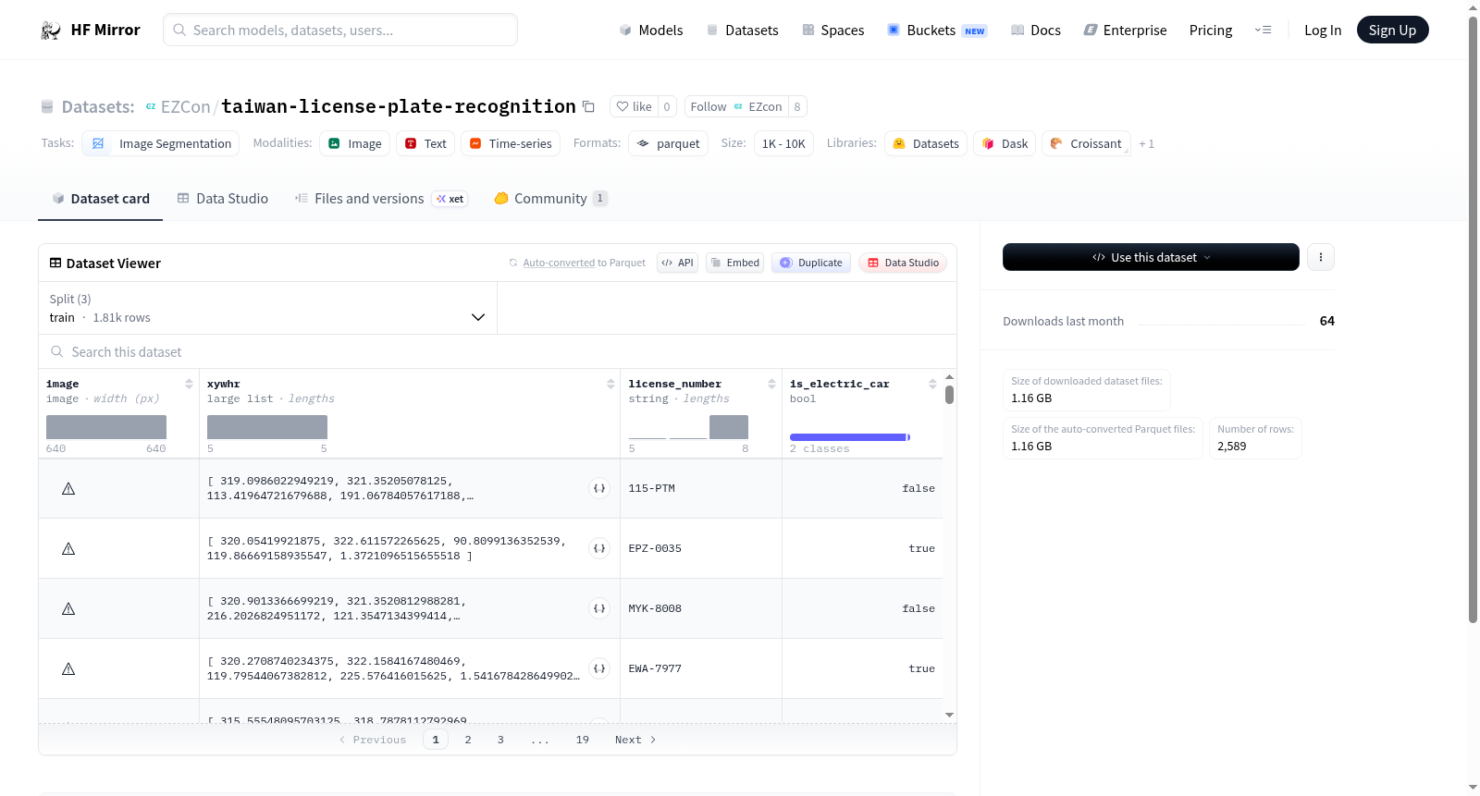The width and height of the screenshot is (1480, 796).
Task: Sort by the xywhr column
Action: [x=610, y=384]
